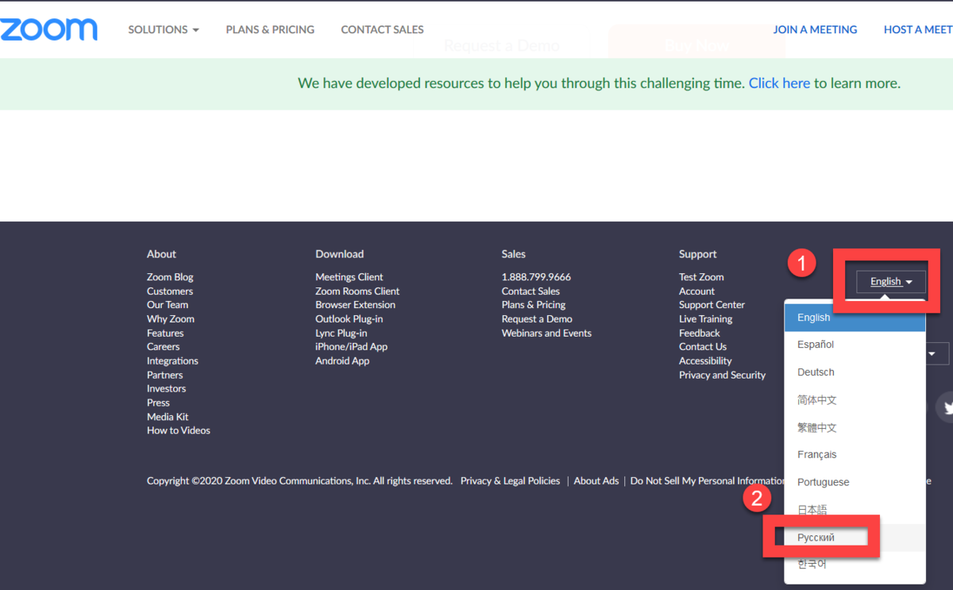Click Do Not Sell My Personal Information
Screen dimensions: 953x590
708,481
